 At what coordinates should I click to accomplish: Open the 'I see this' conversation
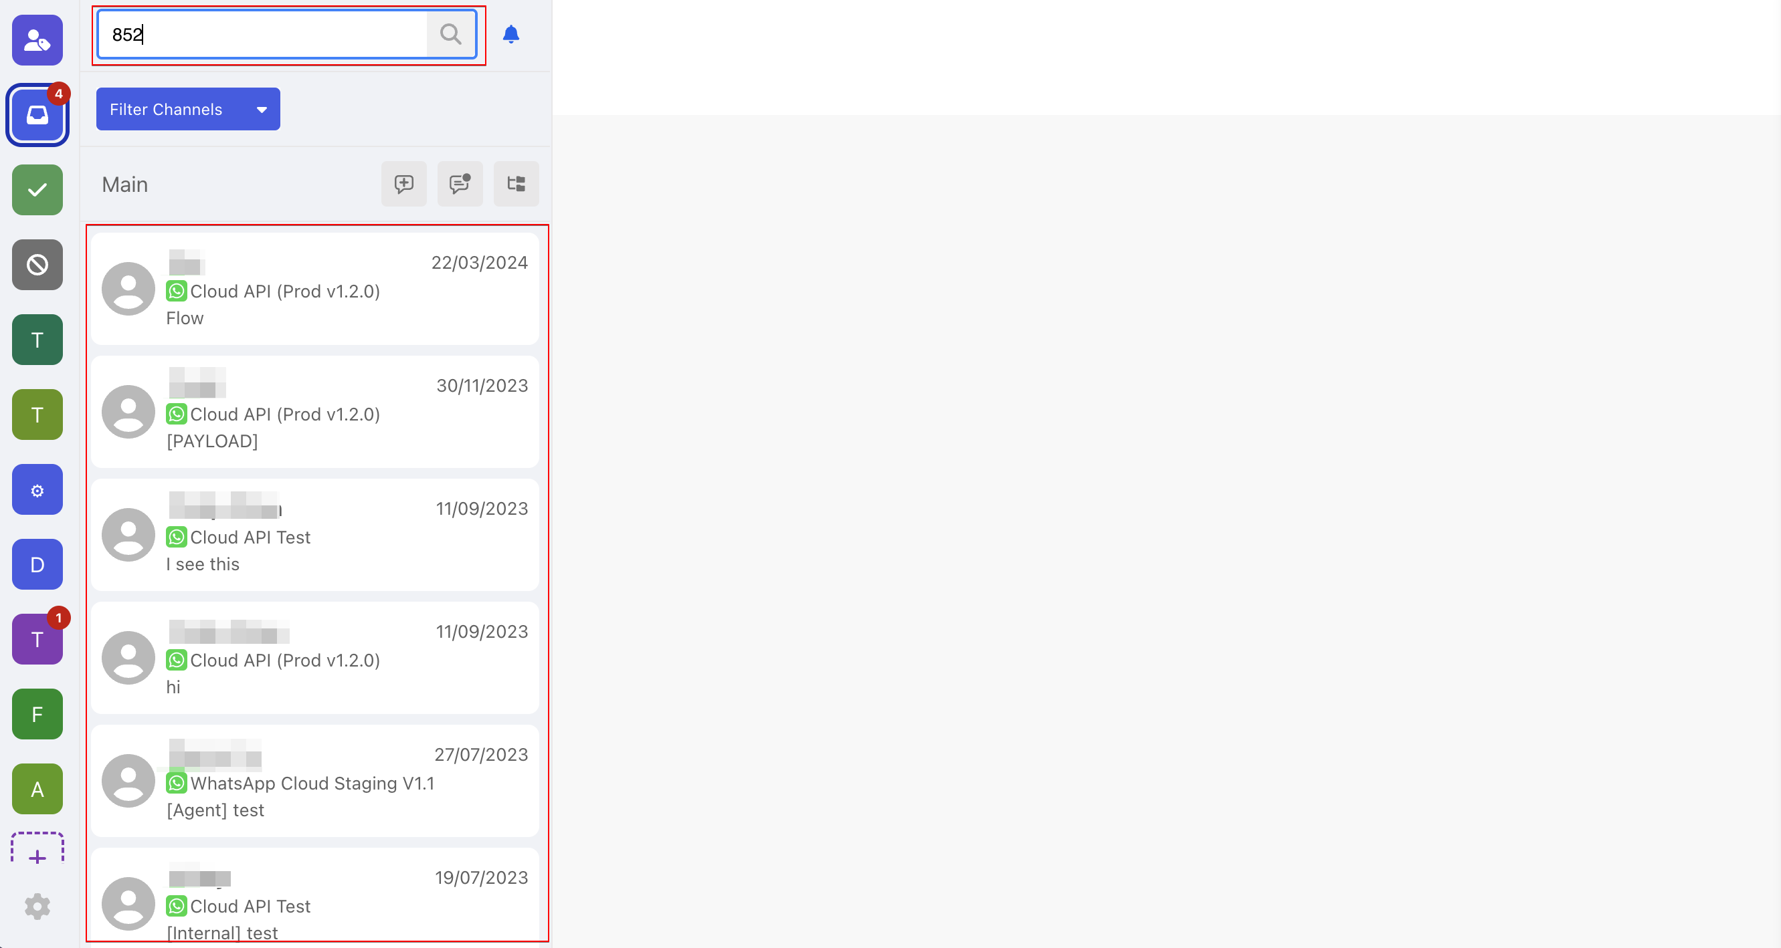pos(315,535)
